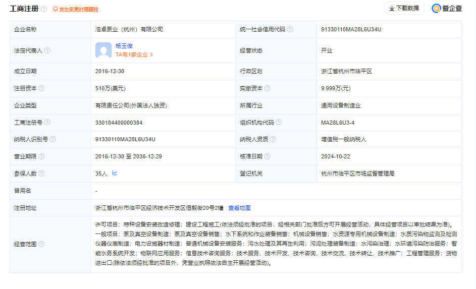Open the 查看地图 map link
Screen dimensions: 476x289
tap(240, 208)
